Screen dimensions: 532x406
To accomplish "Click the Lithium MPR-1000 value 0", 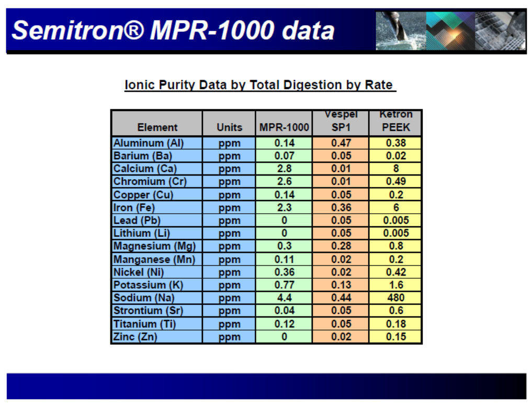I will click(284, 234).
